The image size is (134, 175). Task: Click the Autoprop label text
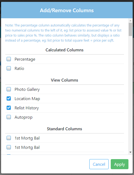(x=24, y=117)
